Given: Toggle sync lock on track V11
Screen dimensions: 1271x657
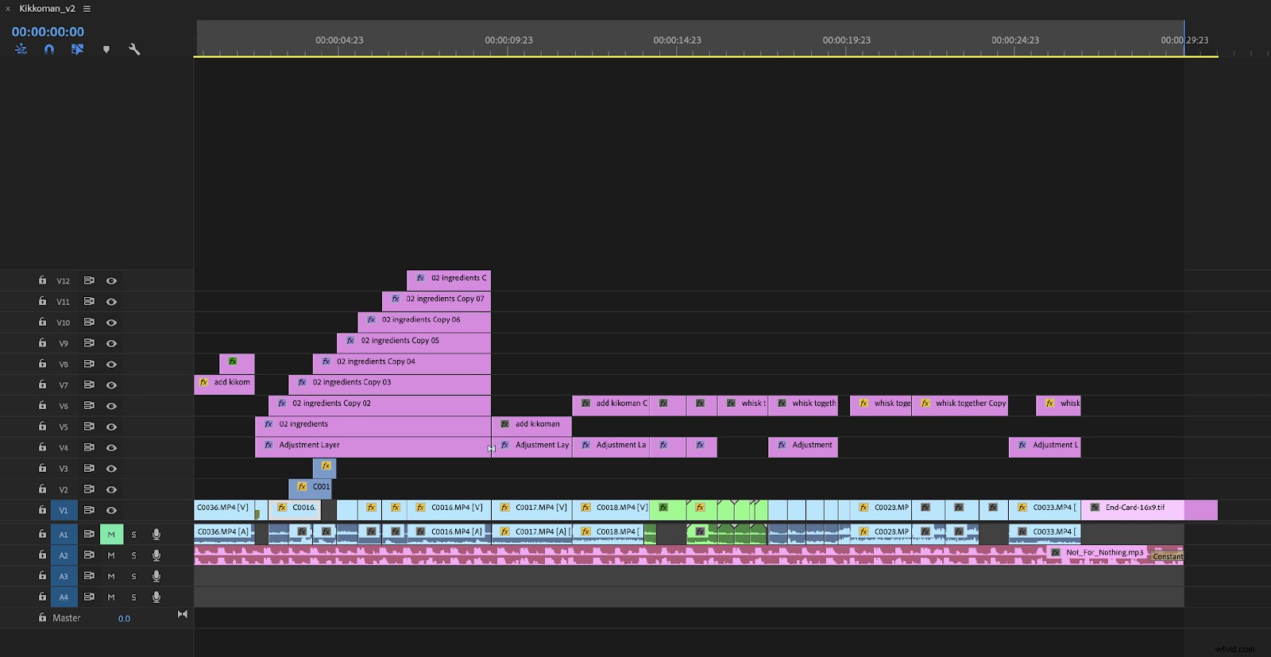Looking at the screenshot, I should pyautogui.click(x=89, y=301).
